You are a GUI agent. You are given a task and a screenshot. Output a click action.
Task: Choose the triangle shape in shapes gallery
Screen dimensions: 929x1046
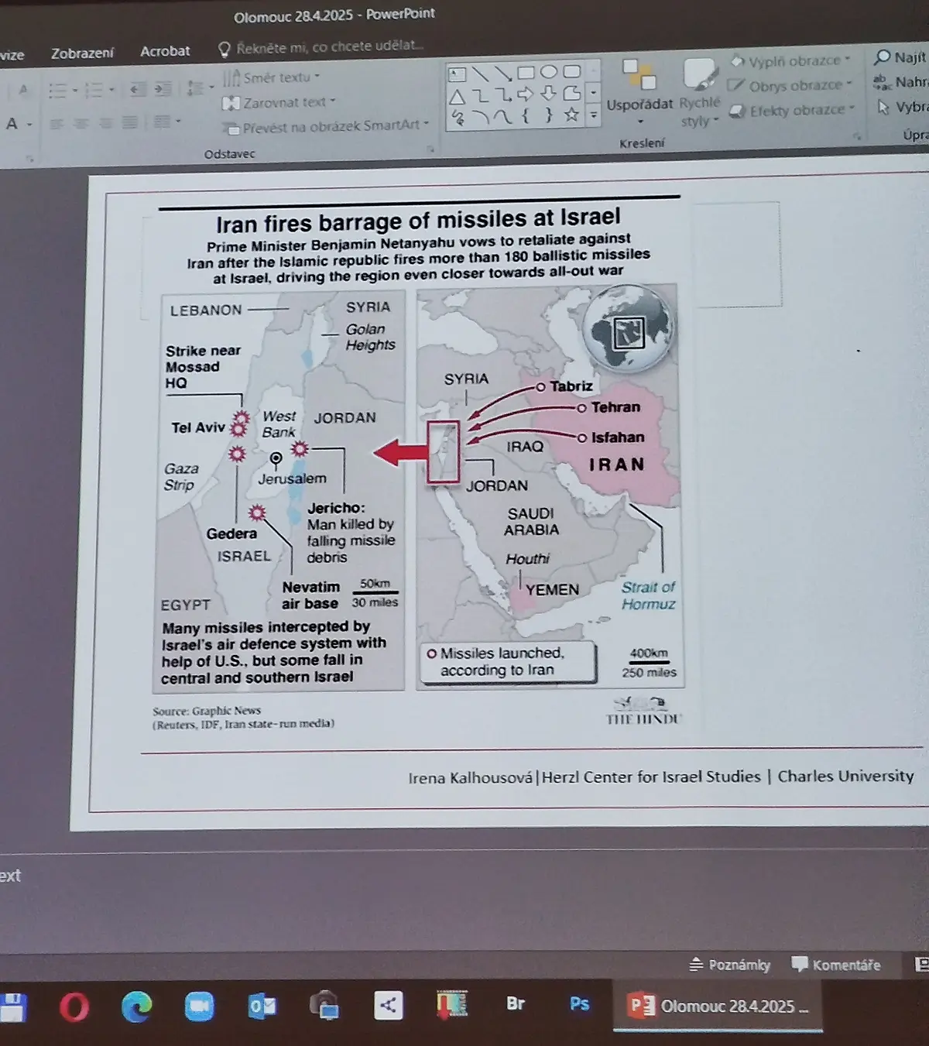pyautogui.click(x=457, y=96)
